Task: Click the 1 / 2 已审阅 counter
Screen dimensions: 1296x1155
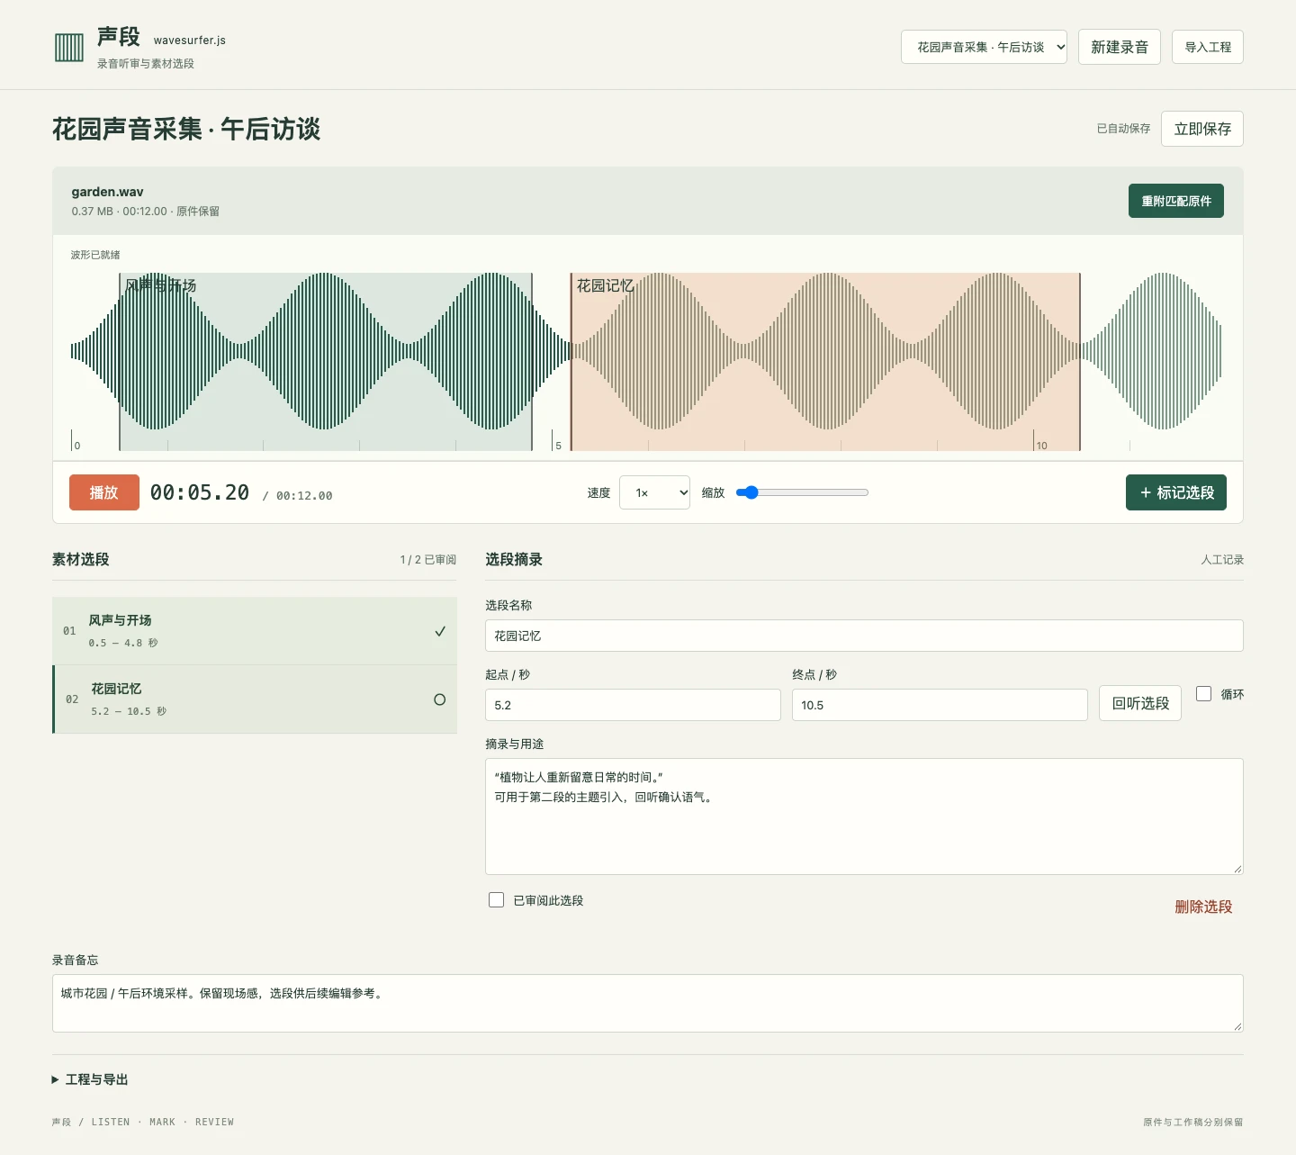Action: click(428, 560)
